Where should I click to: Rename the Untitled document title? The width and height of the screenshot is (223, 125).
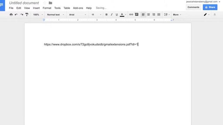click(24, 3)
